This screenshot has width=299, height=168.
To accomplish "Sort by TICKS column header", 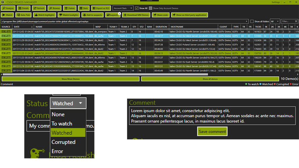I will click(258, 27).
